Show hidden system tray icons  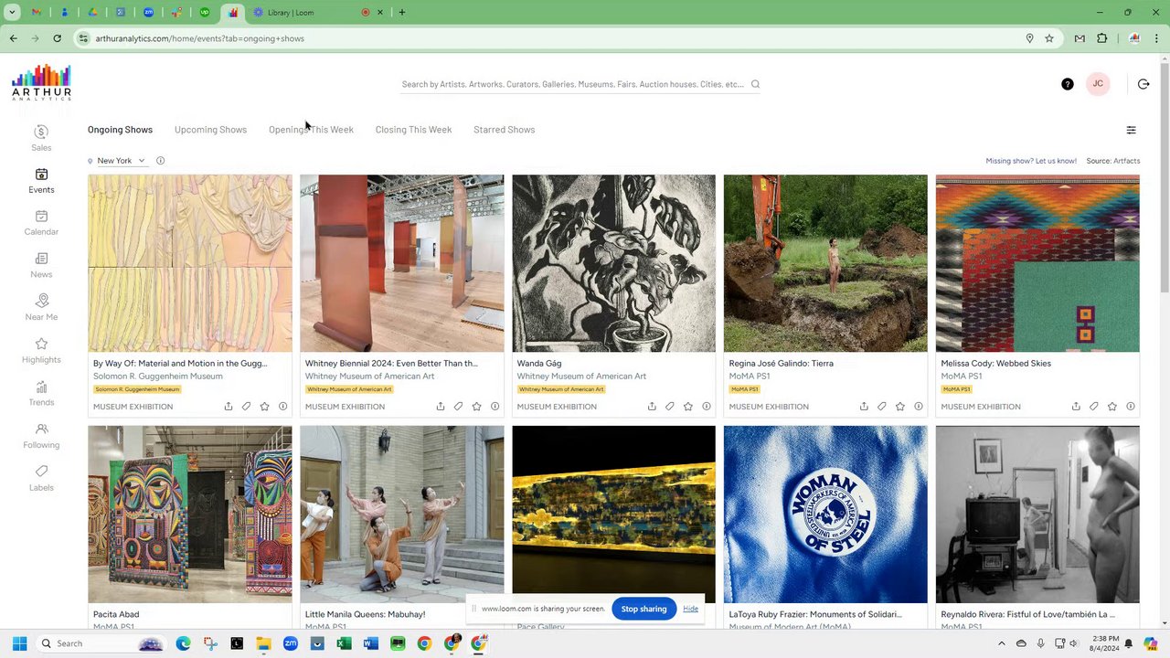click(x=1001, y=643)
